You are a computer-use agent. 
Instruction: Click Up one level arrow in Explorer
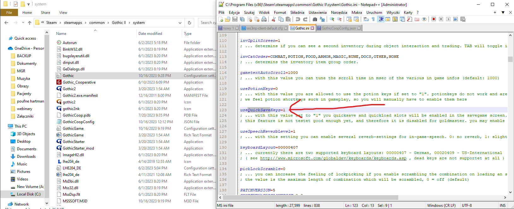click(30, 23)
